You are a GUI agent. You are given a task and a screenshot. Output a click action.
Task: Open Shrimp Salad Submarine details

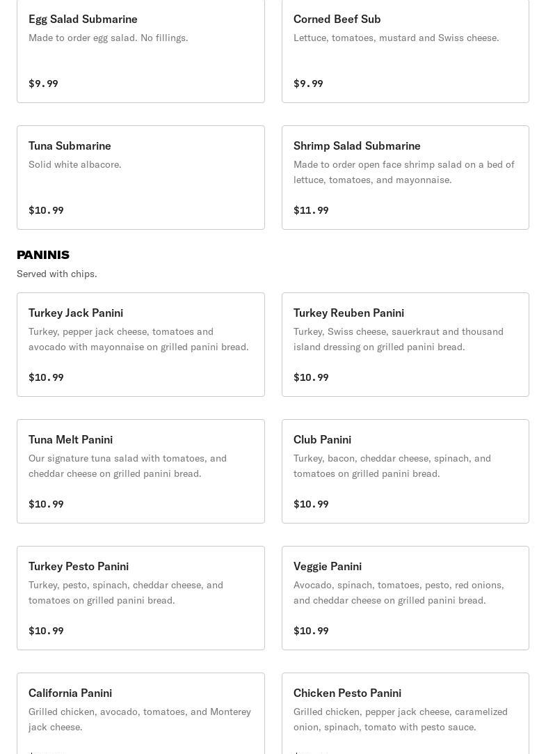tap(406, 178)
